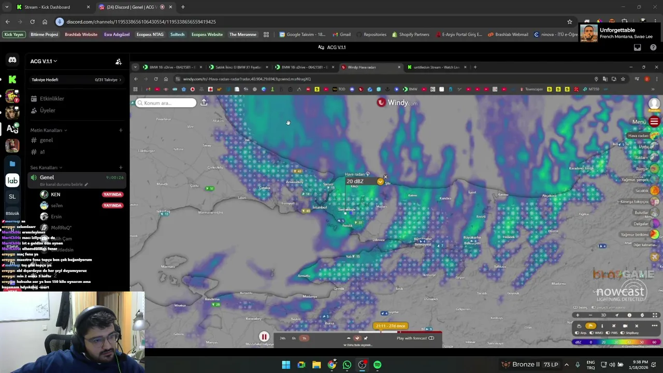This screenshot has height=373, width=663.
Task: Open the Discord help icon
Action: (653, 47)
